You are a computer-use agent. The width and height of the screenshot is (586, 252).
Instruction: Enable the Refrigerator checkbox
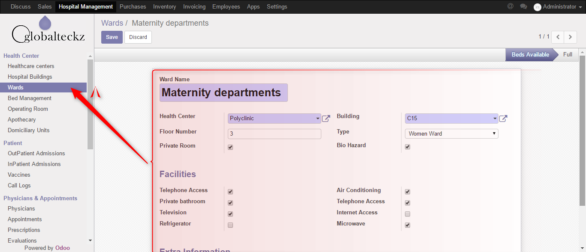coord(230,225)
